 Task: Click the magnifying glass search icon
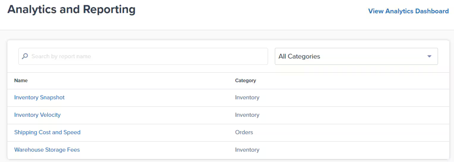[25, 56]
